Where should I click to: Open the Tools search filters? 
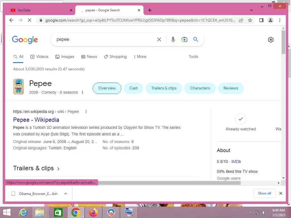point(193,56)
